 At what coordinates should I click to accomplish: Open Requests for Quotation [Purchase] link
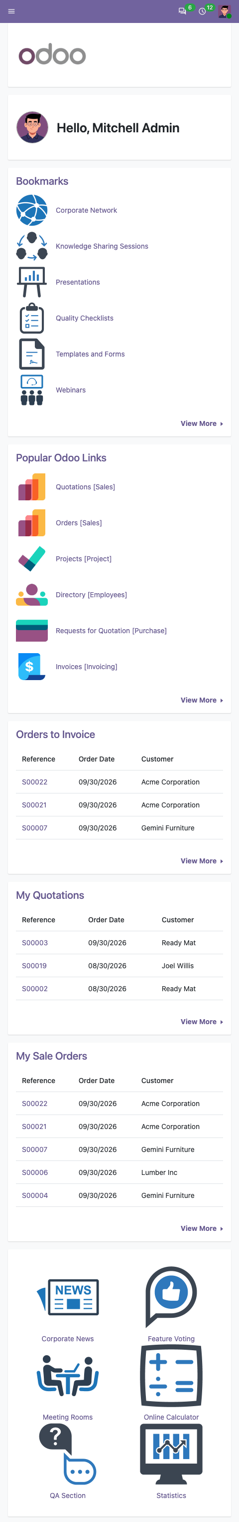[x=111, y=631]
